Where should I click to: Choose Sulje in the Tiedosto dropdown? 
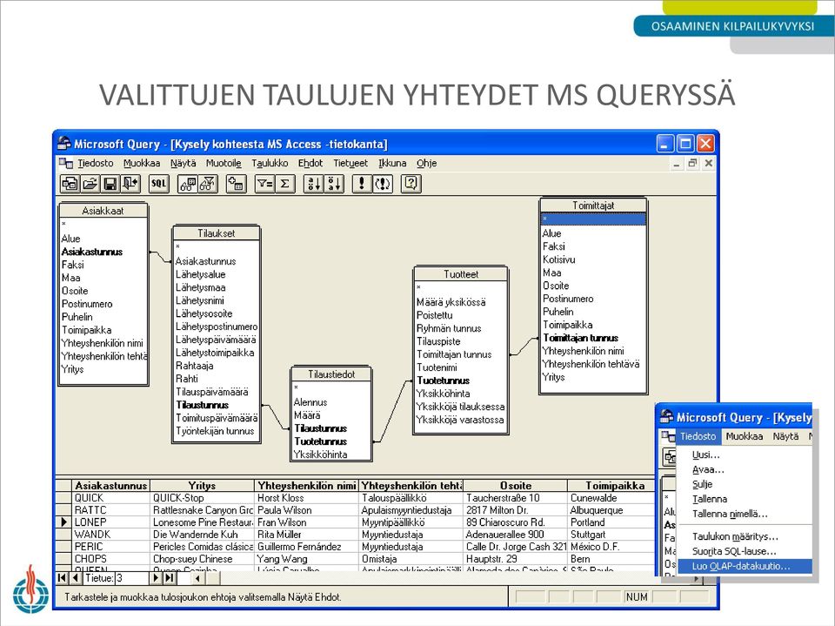click(703, 484)
